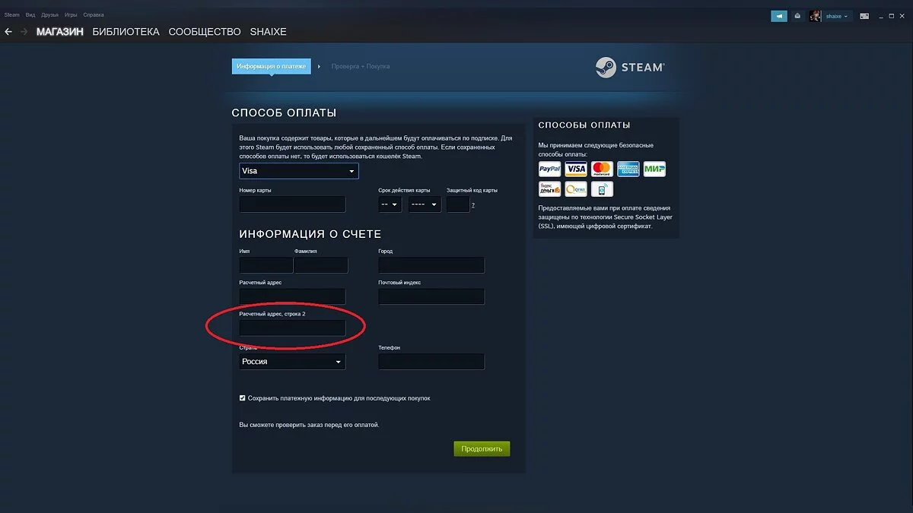
Task: Go back with the left arrow
Action: [8, 32]
